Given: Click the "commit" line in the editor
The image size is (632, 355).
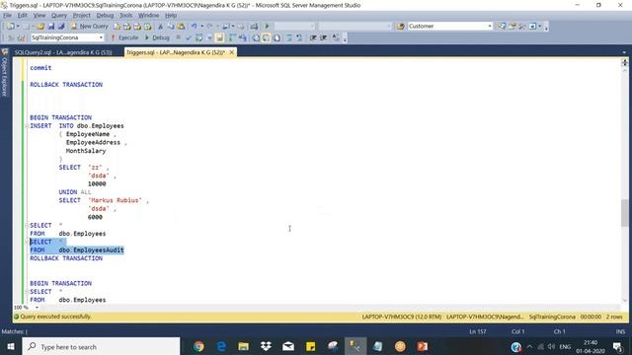Looking at the screenshot, I should pos(40,68).
